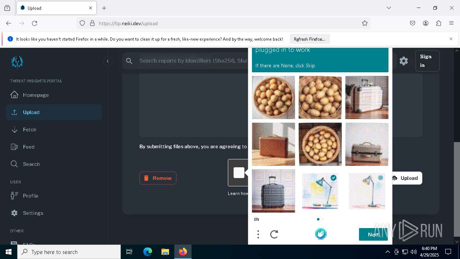Open the list all tabs dropdown

click(389, 8)
